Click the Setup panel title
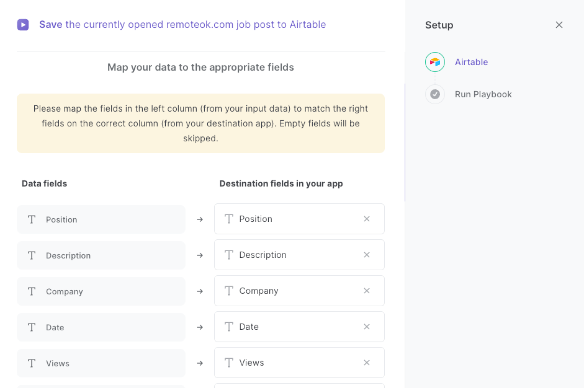This screenshot has height=388, width=584. click(439, 25)
